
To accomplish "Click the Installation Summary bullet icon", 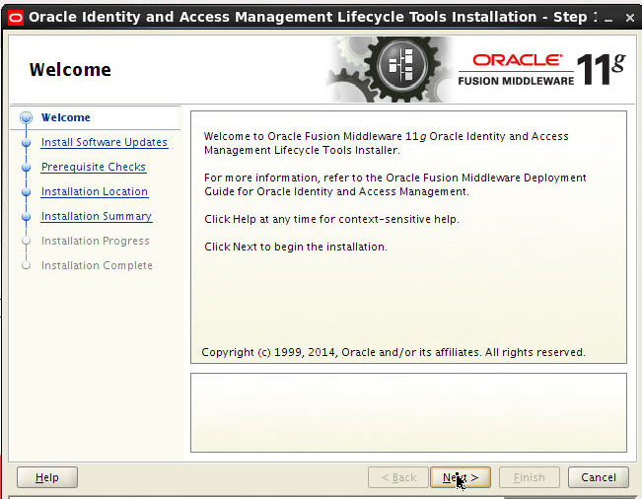I will point(27,216).
